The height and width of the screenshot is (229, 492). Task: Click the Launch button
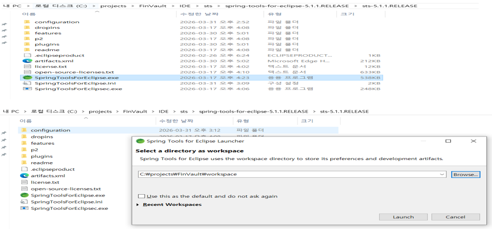403,217
